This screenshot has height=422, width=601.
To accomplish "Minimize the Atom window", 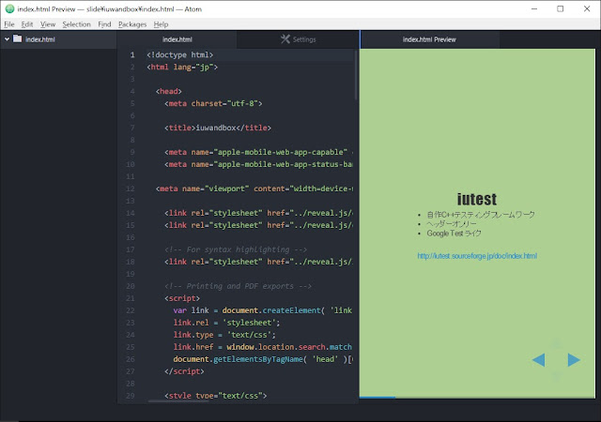I will [x=534, y=8].
